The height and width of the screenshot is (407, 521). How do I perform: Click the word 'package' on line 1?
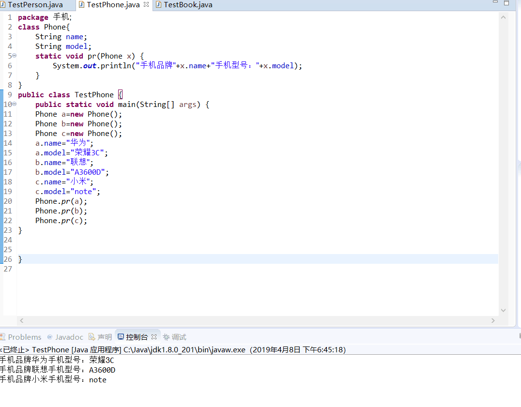click(33, 17)
